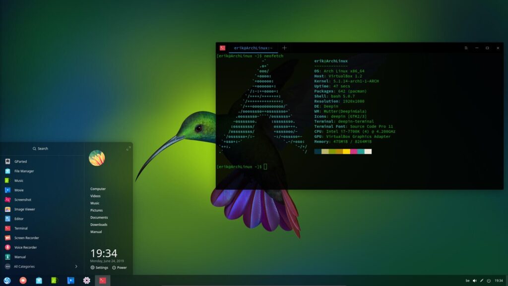Viewport: 508px width, 286px height.
Task: Switch the 'be' keyboard layout in the tray
Action: click(x=468, y=280)
